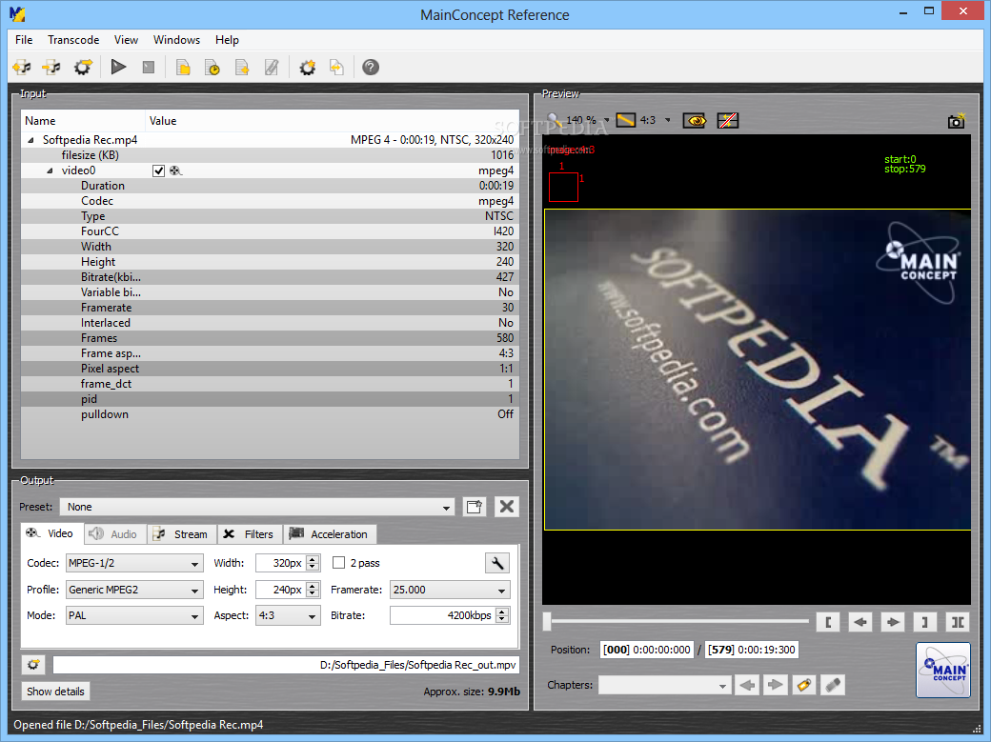
Task: Go to the next chapter arrow
Action: [x=776, y=685]
